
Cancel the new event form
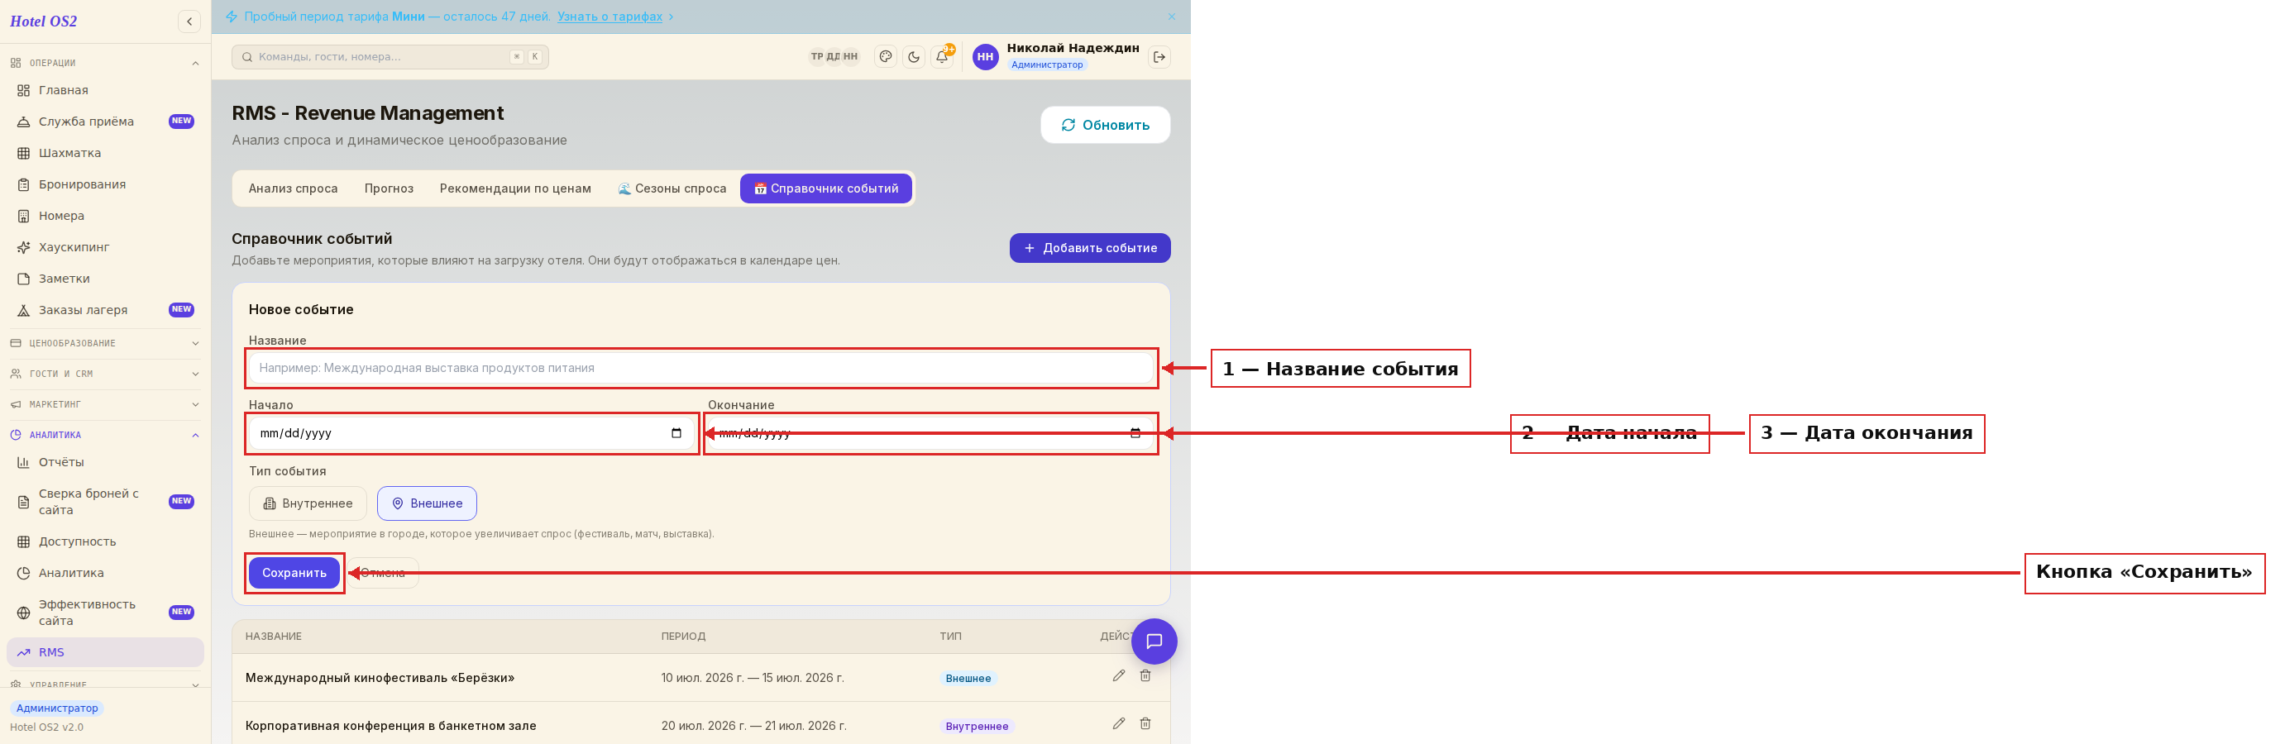click(x=383, y=573)
